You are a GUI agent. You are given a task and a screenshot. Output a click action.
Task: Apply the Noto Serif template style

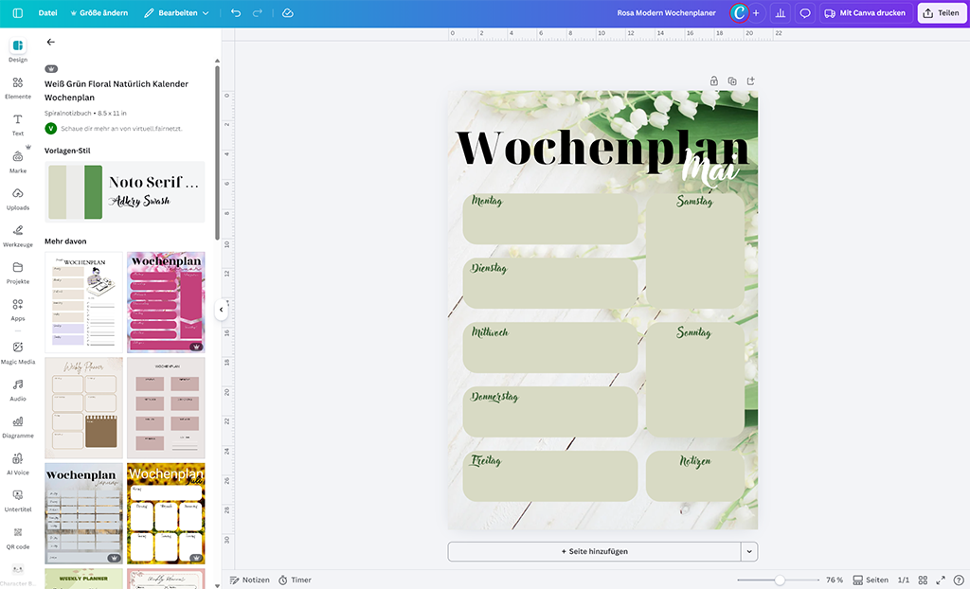pos(124,192)
